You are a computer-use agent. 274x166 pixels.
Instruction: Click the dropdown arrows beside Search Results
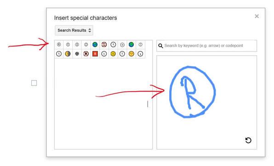tap(90, 30)
